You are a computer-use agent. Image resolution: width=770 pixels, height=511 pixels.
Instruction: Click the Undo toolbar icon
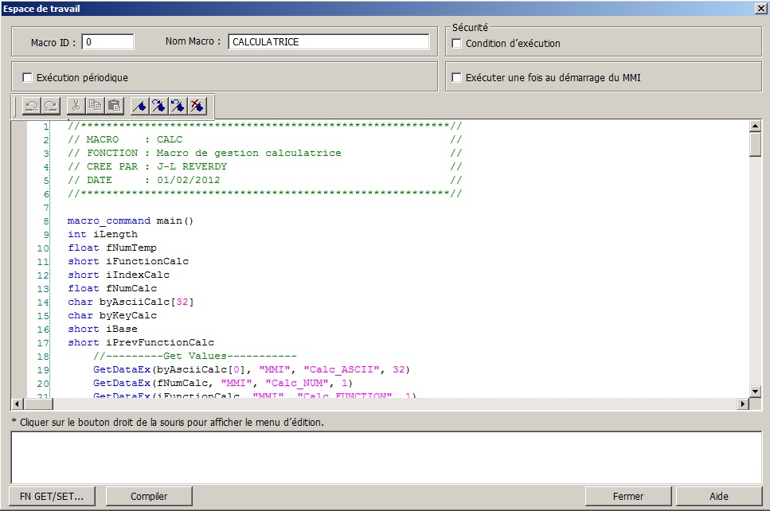click(31, 105)
